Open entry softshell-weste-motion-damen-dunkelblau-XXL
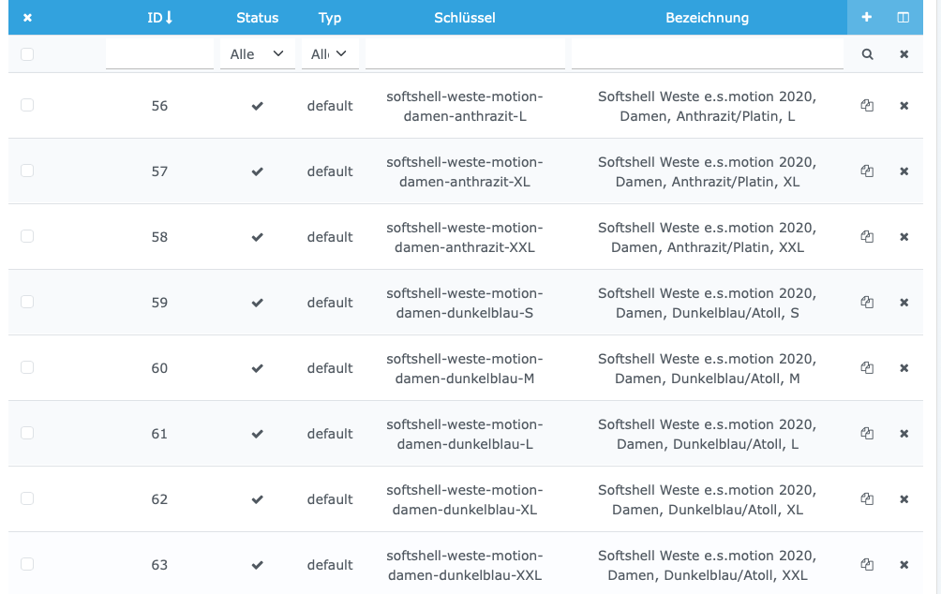Viewport: 941px width, 594px height. (x=465, y=565)
